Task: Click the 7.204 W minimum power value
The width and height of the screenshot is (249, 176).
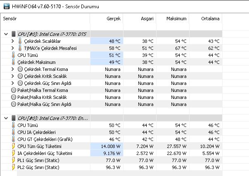Action: click(x=145, y=146)
